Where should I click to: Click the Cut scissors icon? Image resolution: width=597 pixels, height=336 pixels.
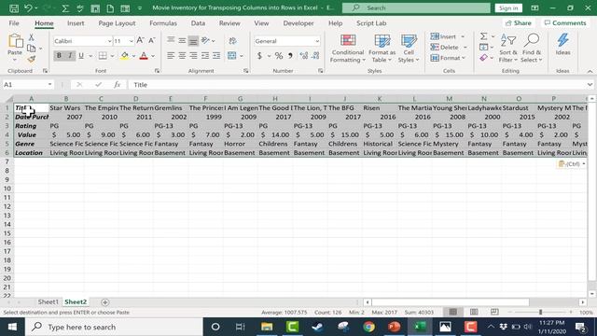click(x=31, y=37)
